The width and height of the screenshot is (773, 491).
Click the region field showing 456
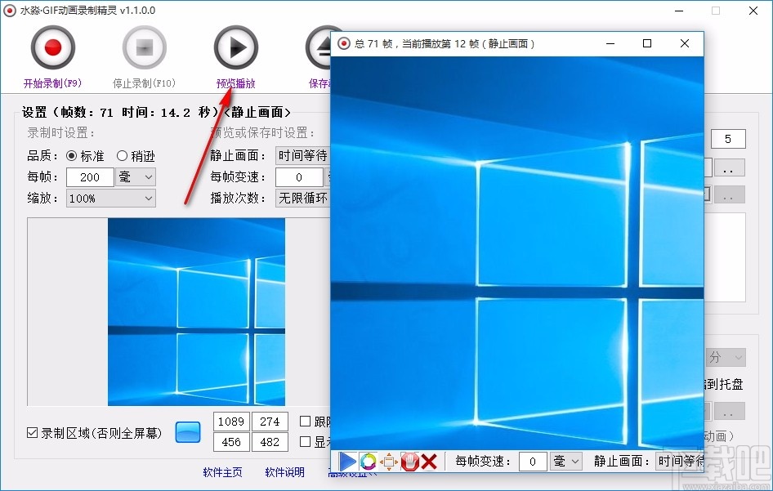pyautogui.click(x=231, y=442)
